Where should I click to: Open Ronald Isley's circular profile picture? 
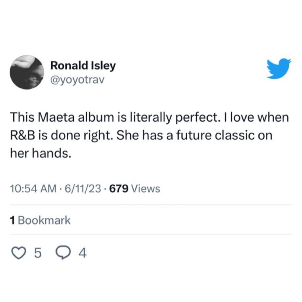coord(27,72)
